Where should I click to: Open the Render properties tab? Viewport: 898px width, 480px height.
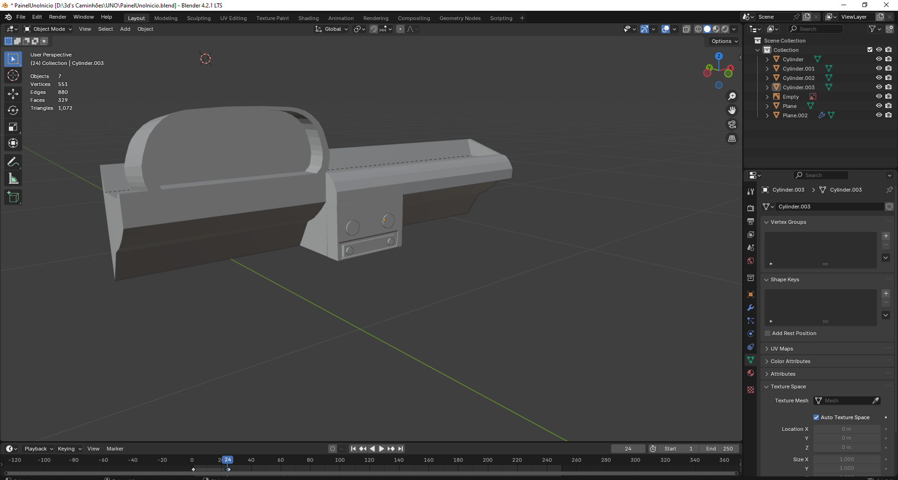click(751, 208)
